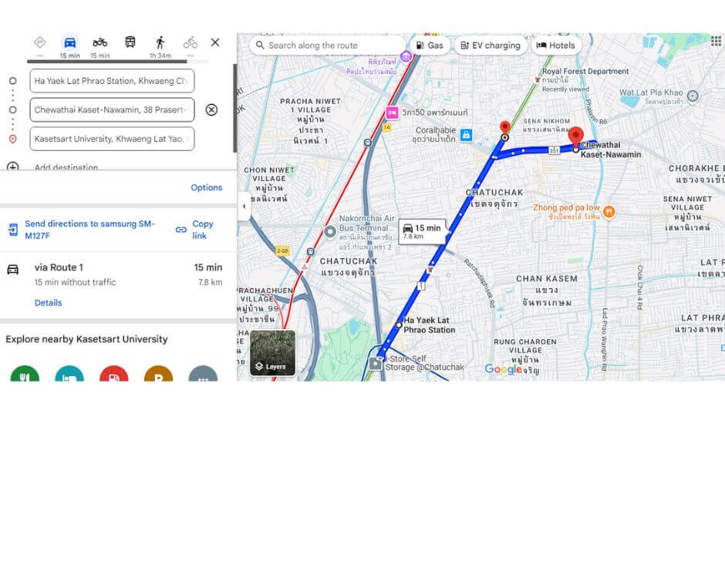The image size is (725, 561).
Task: Click the car icon beside via Route 1
Action: (x=13, y=270)
